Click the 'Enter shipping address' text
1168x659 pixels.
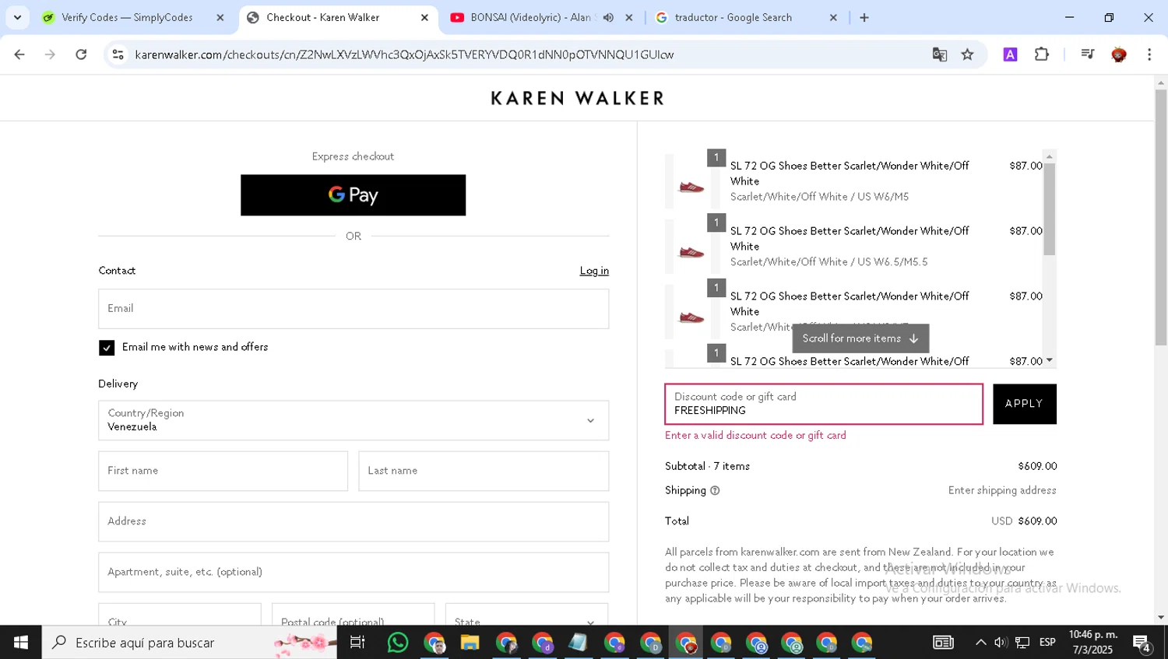click(x=1002, y=491)
